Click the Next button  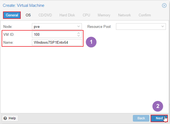(159, 118)
